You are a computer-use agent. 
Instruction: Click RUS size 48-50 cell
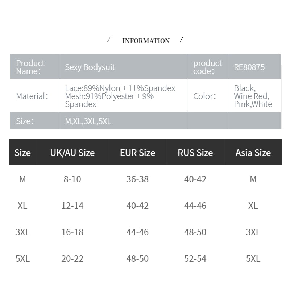click(x=195, y=232)
